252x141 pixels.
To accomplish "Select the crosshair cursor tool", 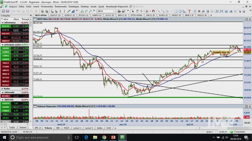I will pyautogui.click(x=141, y=11).
